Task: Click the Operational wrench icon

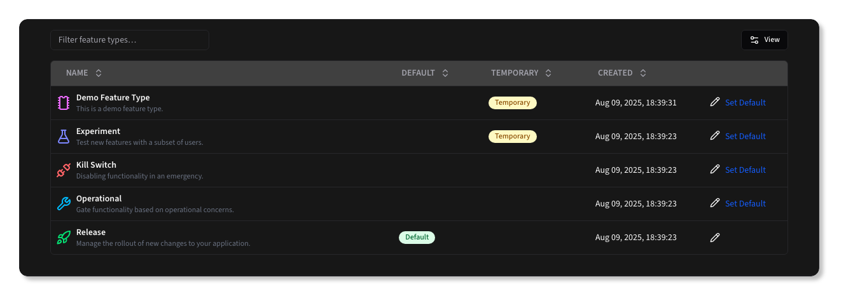Action: pyautogui.click(x=63, y=204)
